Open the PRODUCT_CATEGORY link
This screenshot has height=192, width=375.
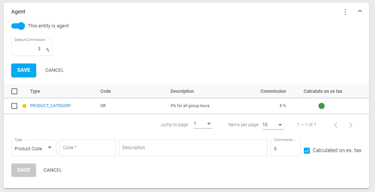coord(50,106)
